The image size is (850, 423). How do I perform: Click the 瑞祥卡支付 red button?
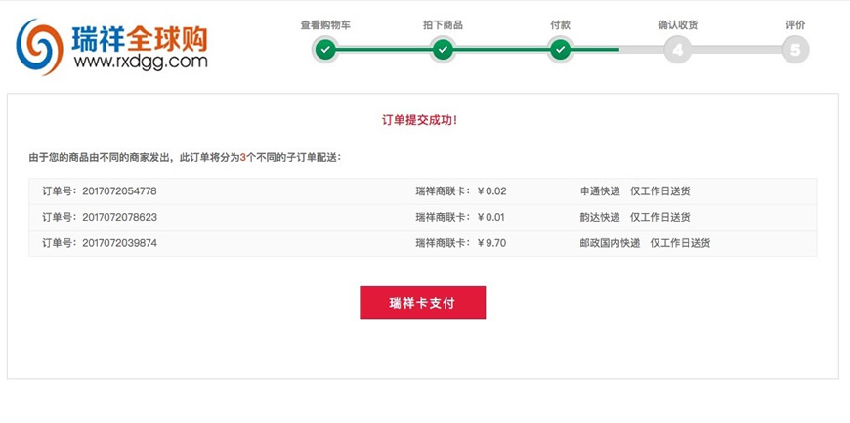point(423,303)
